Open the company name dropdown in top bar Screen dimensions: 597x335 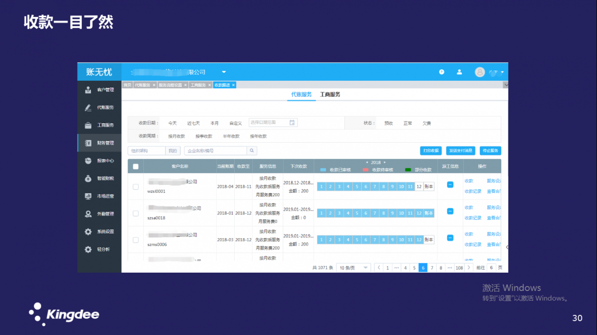[224, 72]
